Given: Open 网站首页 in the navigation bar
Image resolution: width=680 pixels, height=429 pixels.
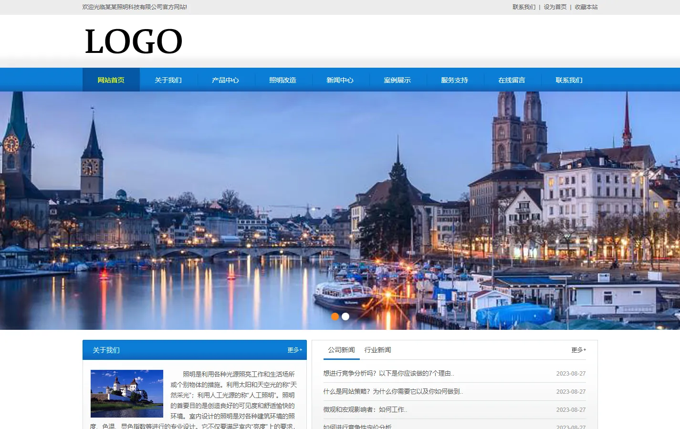Looking at the screenshot, I should [111, 80].
